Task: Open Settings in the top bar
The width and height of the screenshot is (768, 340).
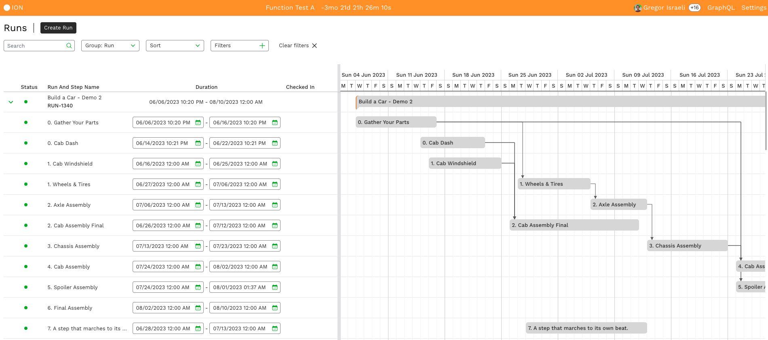Action: point(753,8)
